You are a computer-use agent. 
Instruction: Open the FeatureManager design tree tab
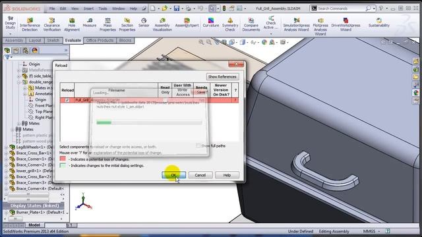point(7,50)
